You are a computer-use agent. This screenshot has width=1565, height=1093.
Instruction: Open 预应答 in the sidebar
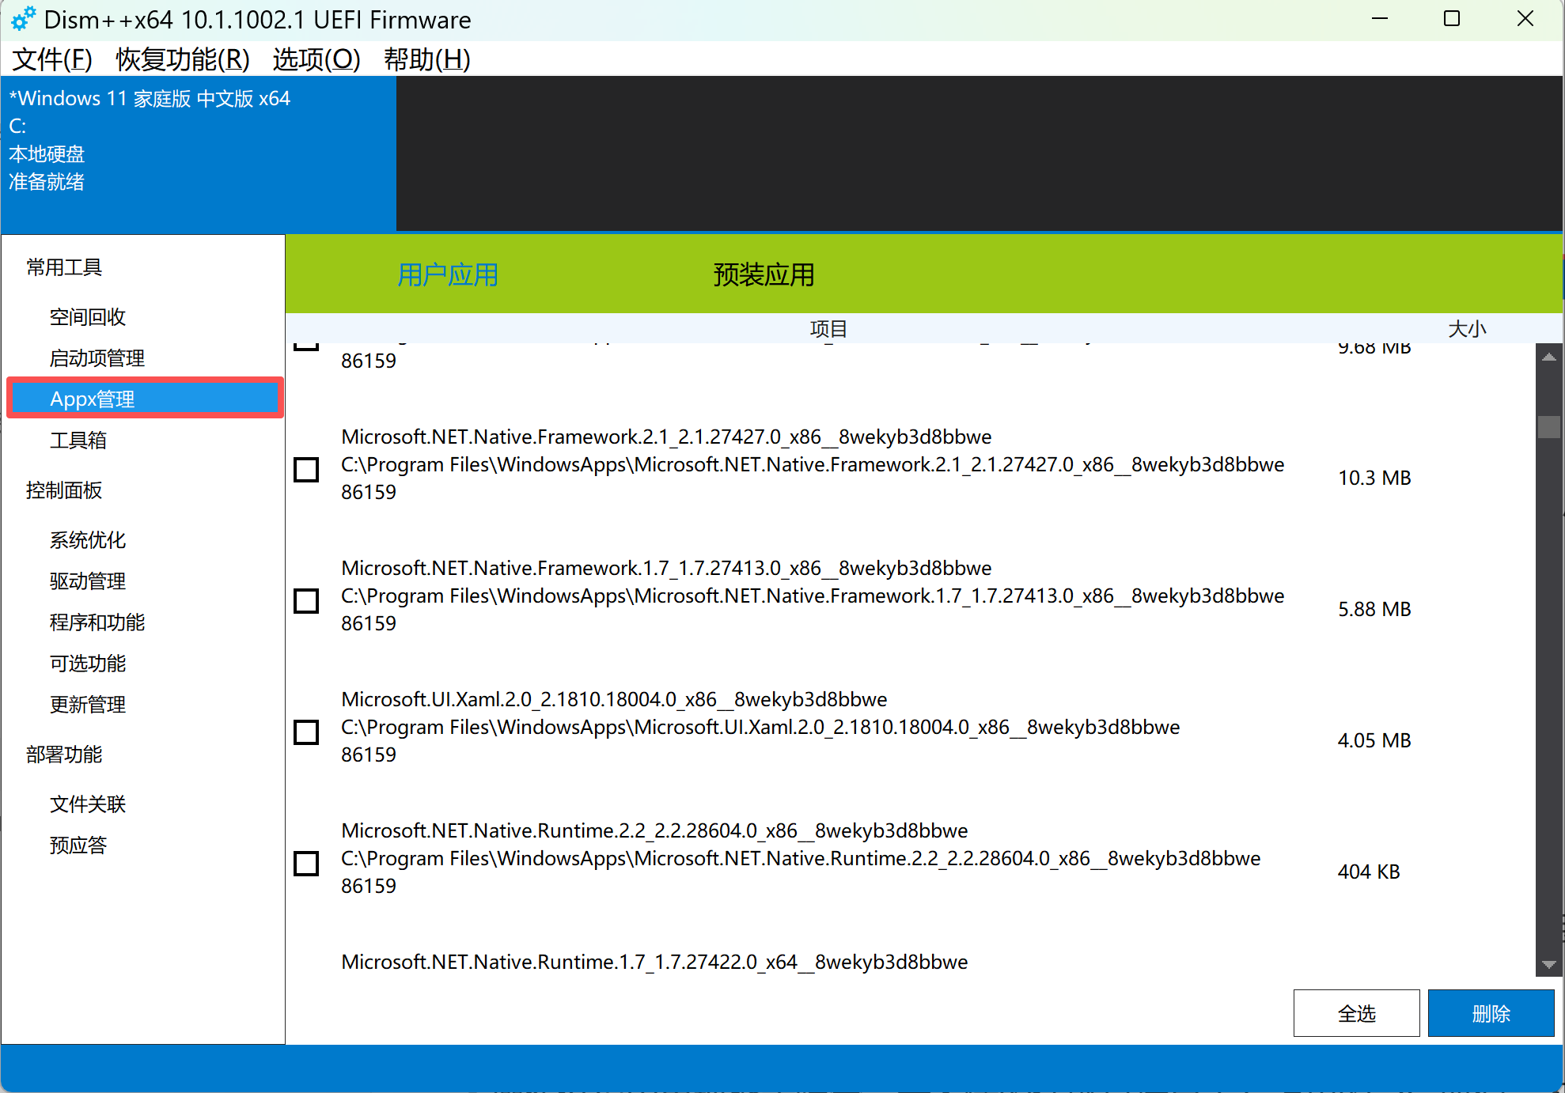coord(78,845)
